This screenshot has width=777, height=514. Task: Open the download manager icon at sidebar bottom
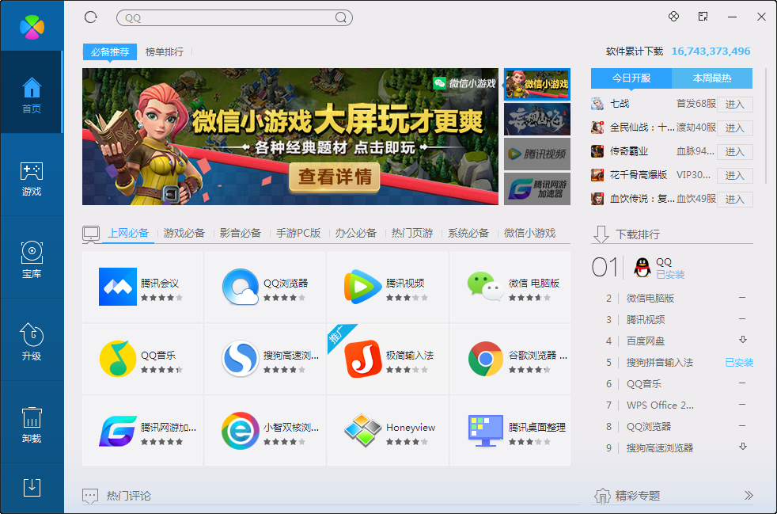click(32, 488)
